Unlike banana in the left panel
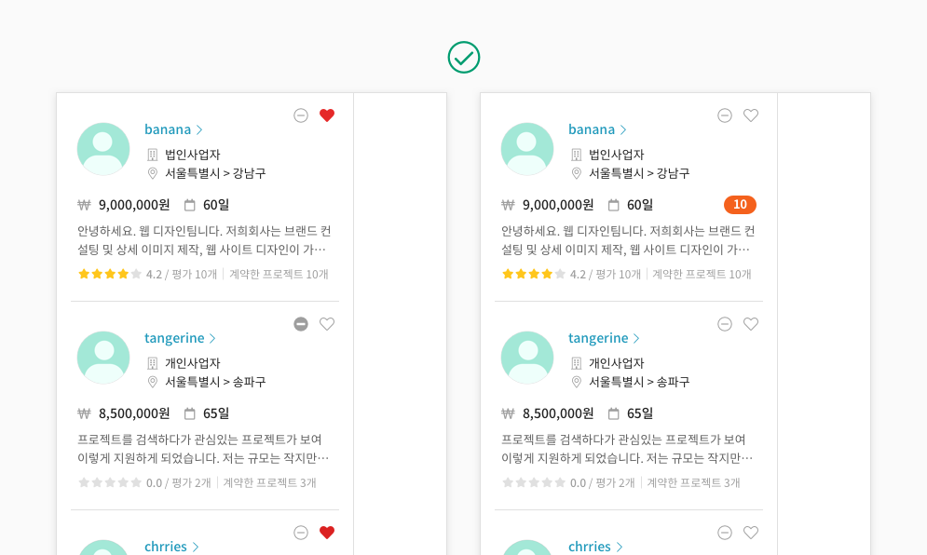The width and height of the screenshot is (927, 555). point(327,115)
